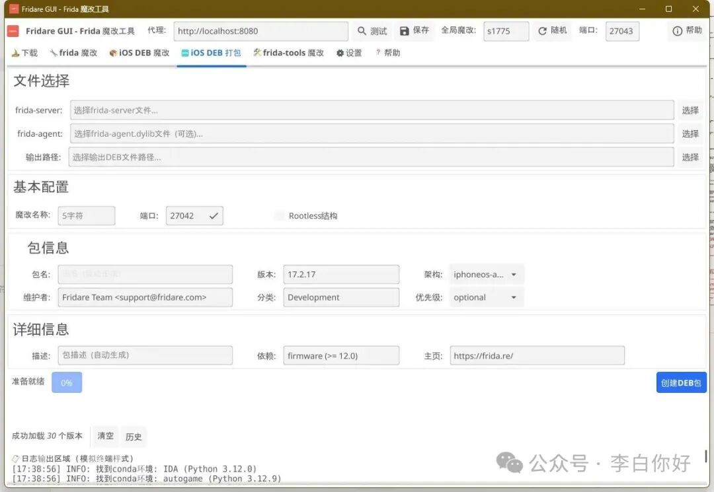Click the 包名 package name field

pos(145,274)
